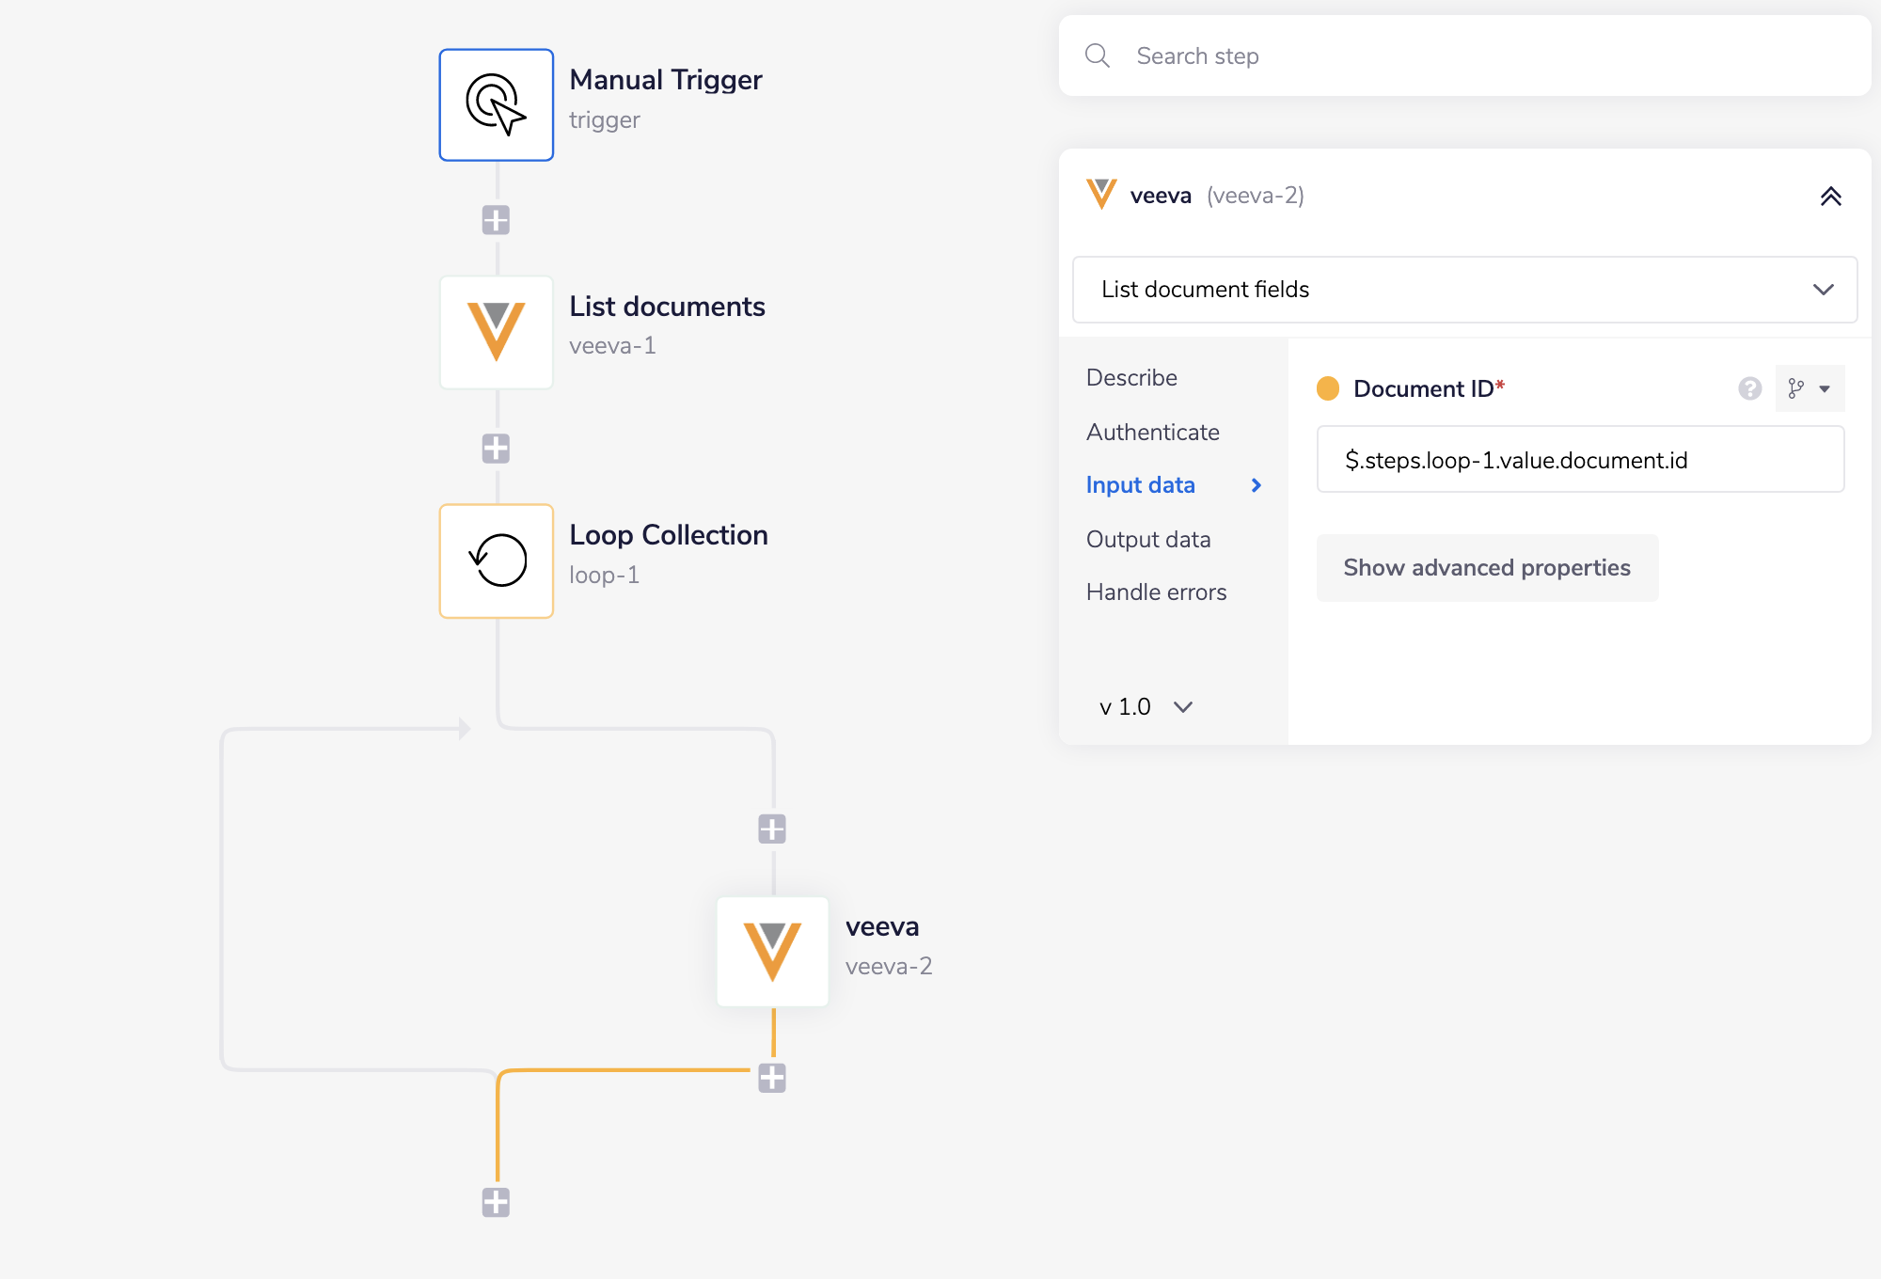Edit the Document ID expression field

[1580, 460]
